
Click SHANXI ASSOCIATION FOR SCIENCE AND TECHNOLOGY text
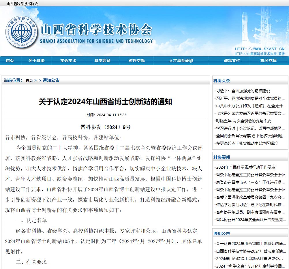96,41
